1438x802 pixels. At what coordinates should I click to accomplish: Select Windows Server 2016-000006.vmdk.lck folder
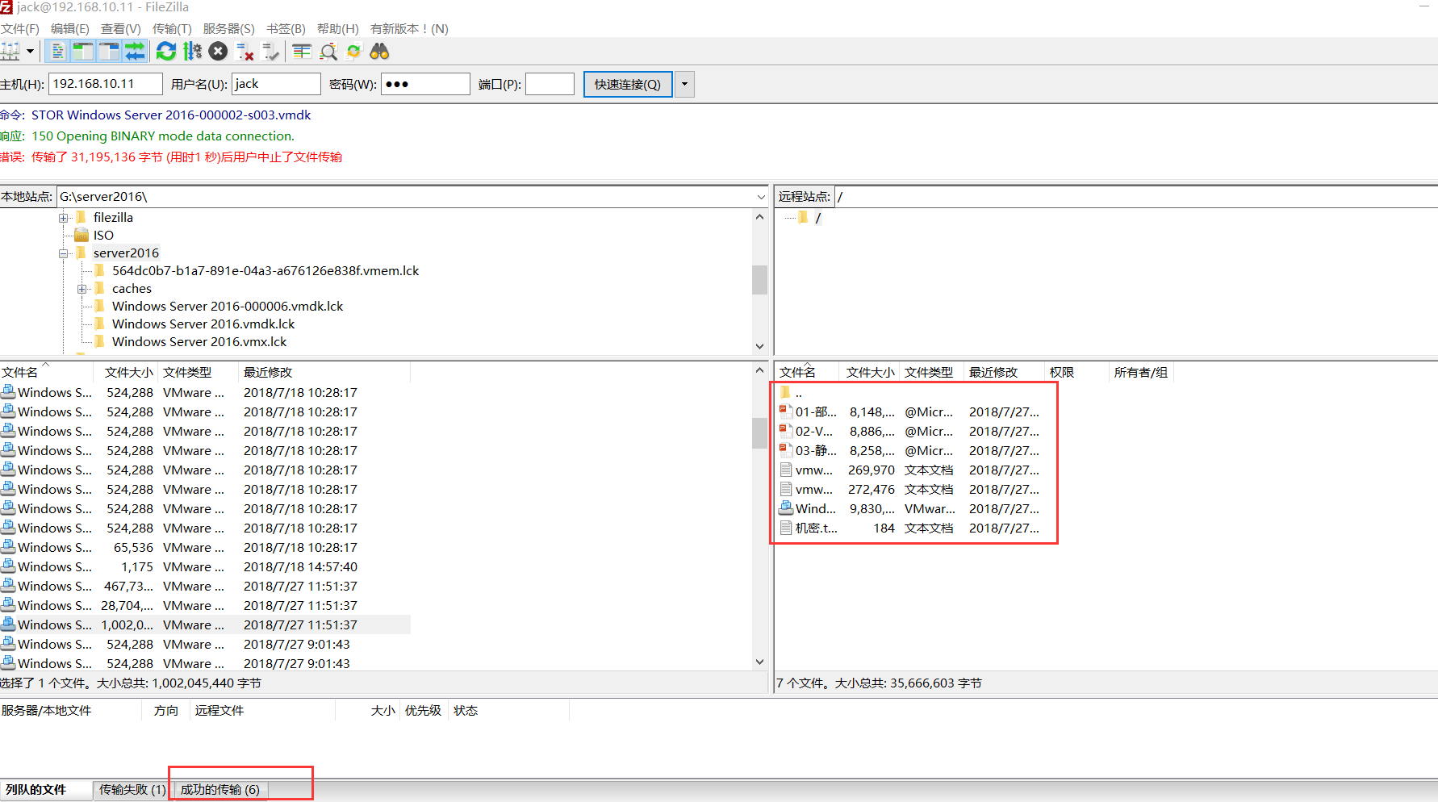pyautogui.click(x=228, y=307)
